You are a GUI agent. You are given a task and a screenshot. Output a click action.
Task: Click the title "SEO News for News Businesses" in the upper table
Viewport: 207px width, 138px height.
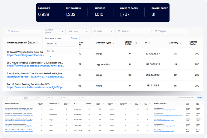tap(35, 63)
